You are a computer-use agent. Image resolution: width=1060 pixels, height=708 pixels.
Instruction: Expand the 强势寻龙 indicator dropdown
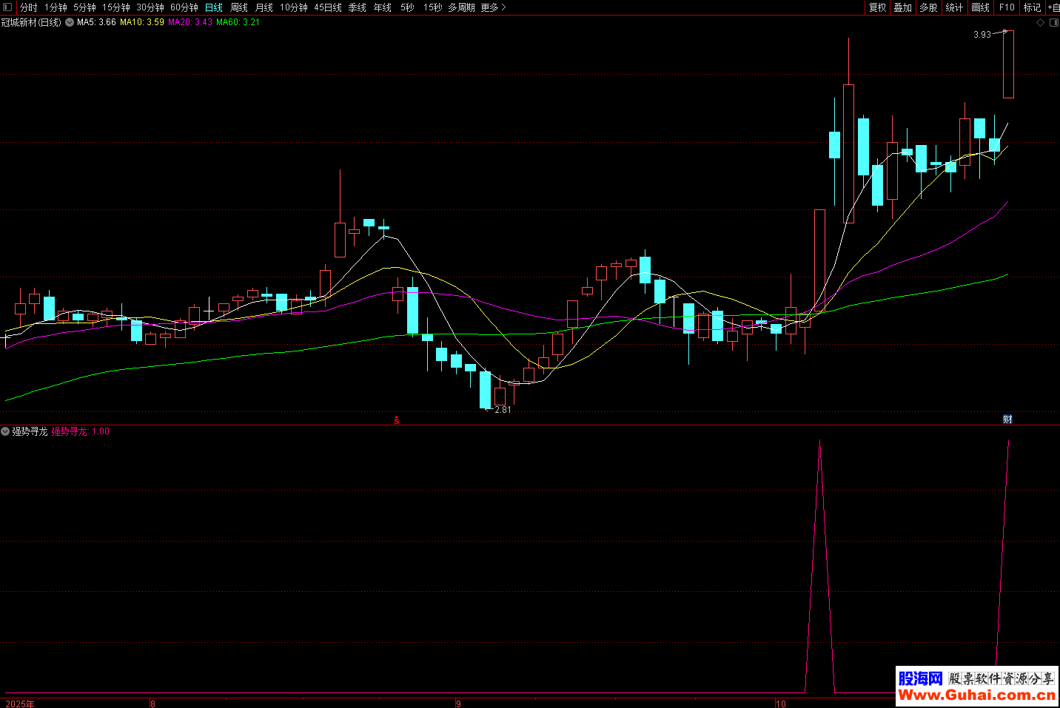[6, 431]
